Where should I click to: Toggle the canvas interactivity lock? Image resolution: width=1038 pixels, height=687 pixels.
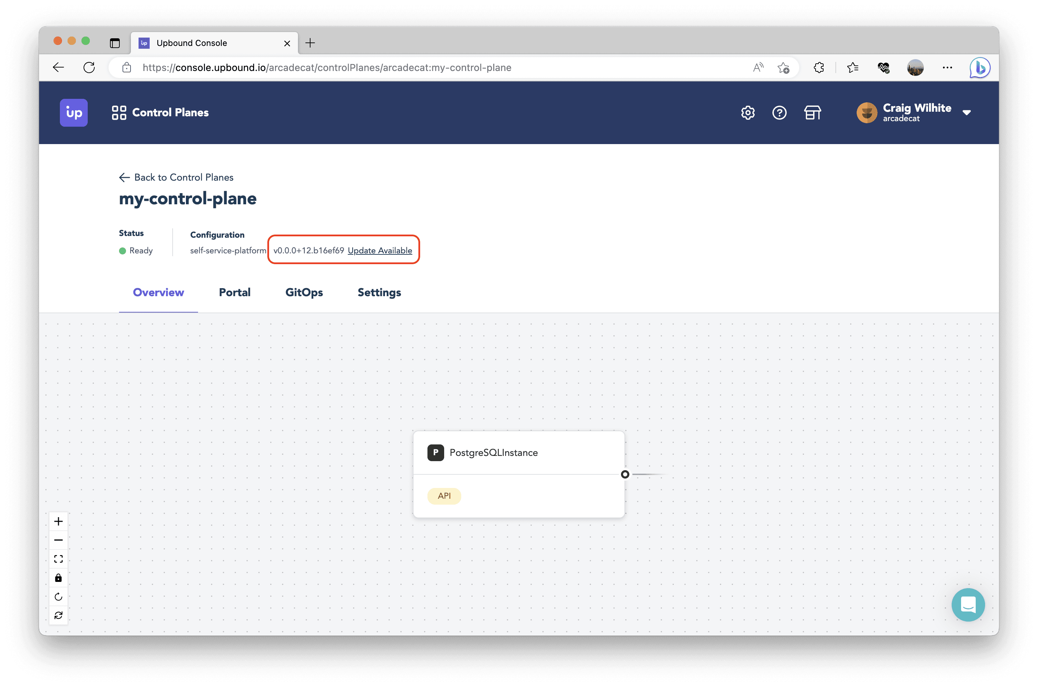58,578
